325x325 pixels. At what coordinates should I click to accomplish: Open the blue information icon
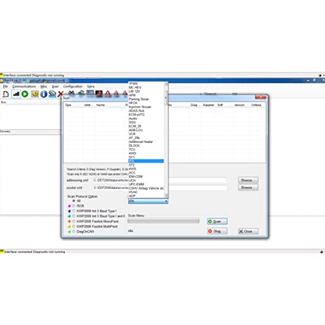44,94
